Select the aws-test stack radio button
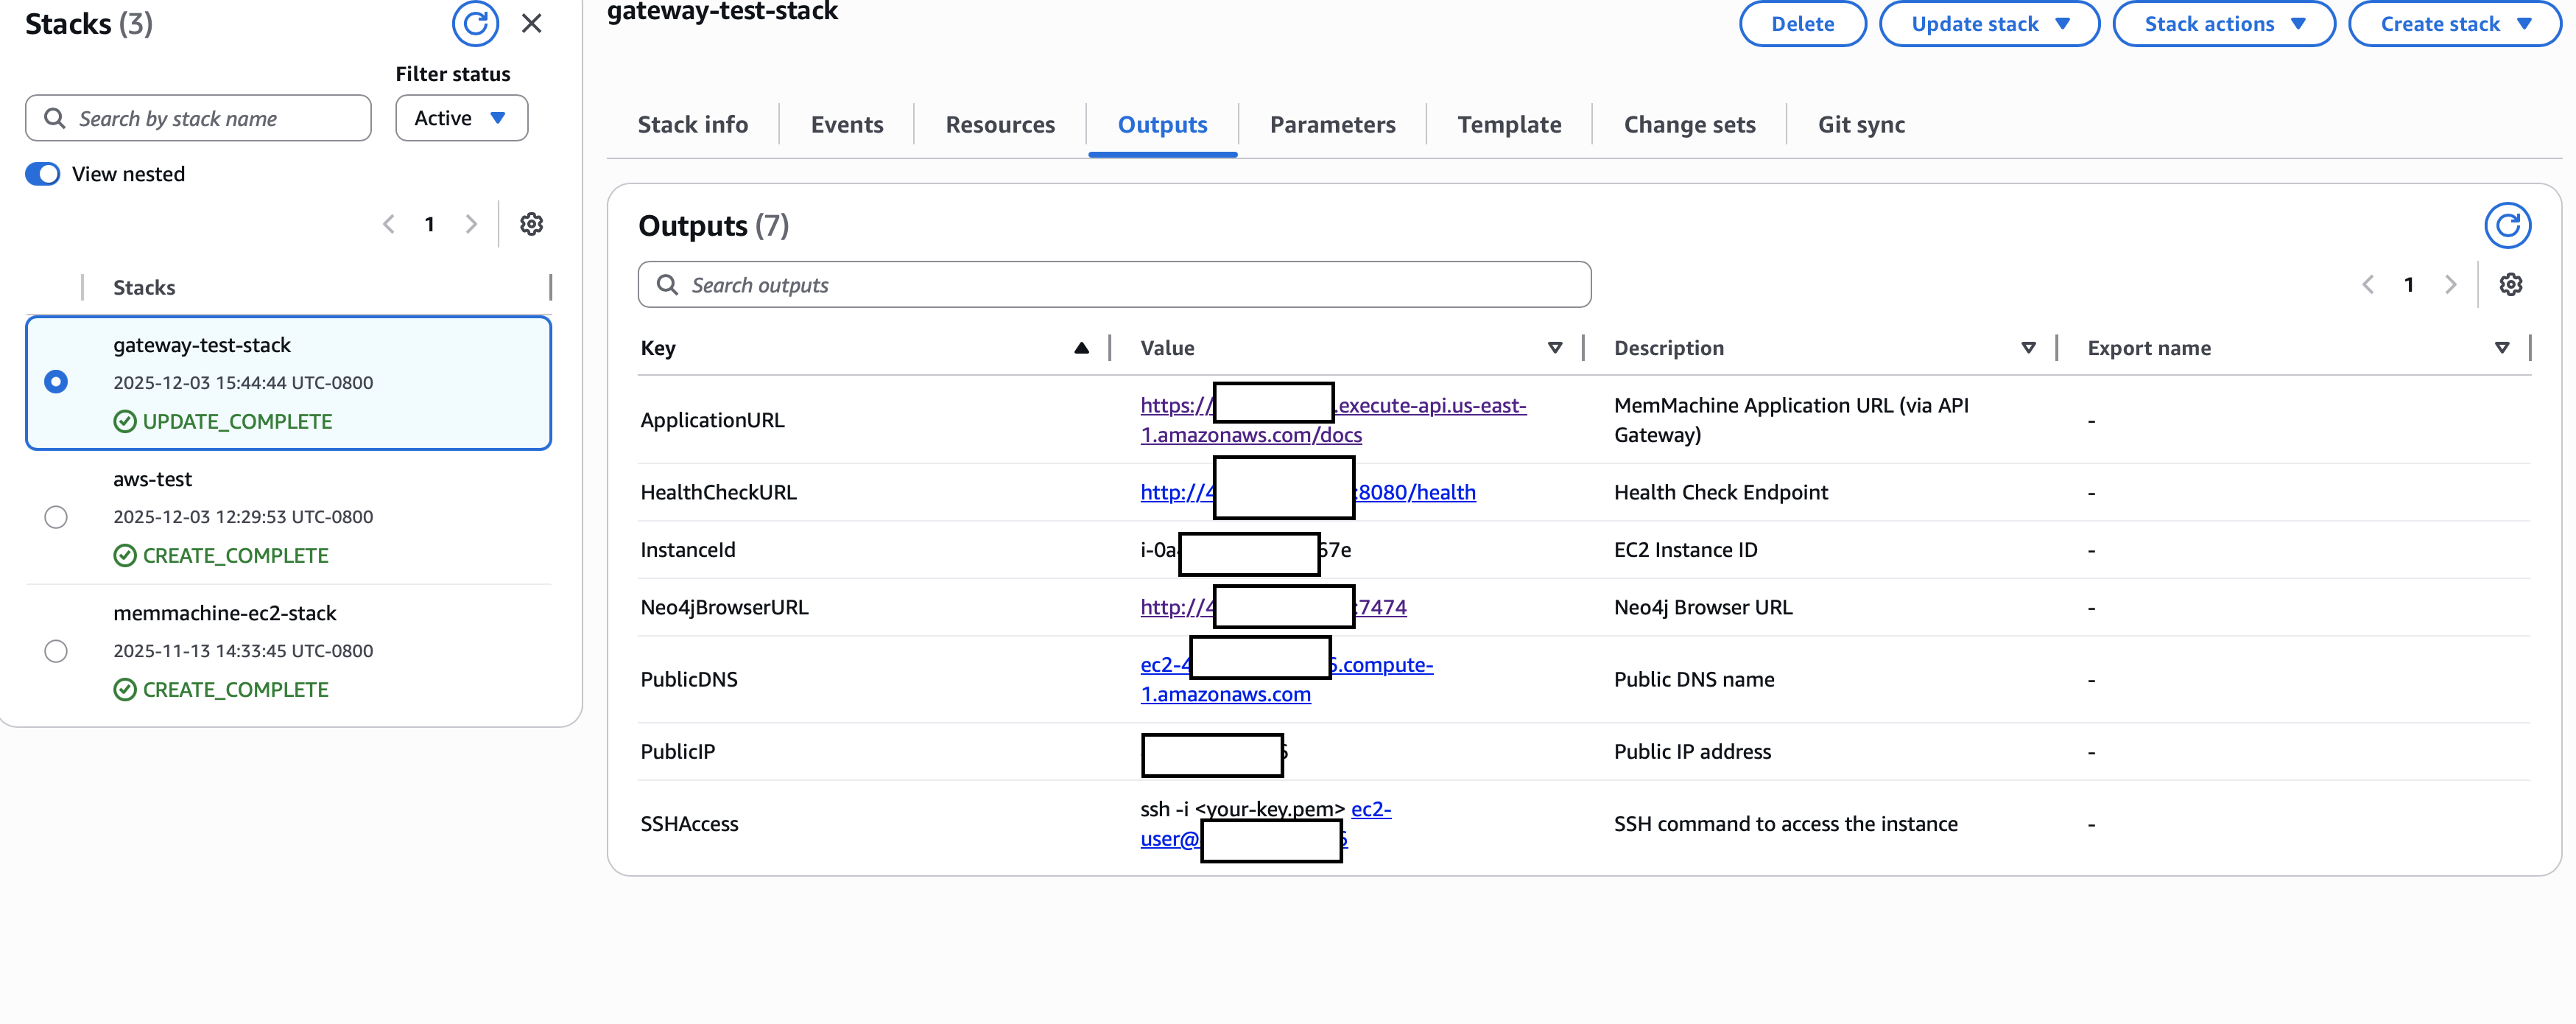Image resolution: width=2576 pixels, height=1024 pixels. pyautogui.click(x=56, y=517)
